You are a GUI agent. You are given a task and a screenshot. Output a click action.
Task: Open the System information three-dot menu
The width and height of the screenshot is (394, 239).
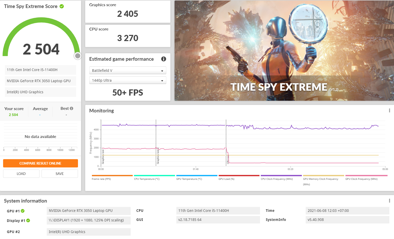tap(389, 201)
